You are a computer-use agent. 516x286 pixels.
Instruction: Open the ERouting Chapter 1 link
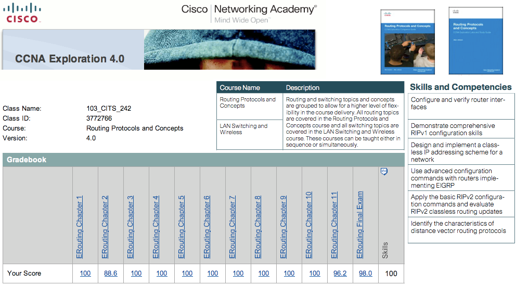79,227
